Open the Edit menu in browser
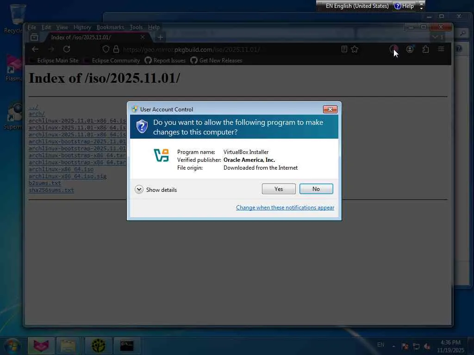Image resolution: width=474 pixels, height=355 pixels. pyautogui.click(x=46, y=27)
